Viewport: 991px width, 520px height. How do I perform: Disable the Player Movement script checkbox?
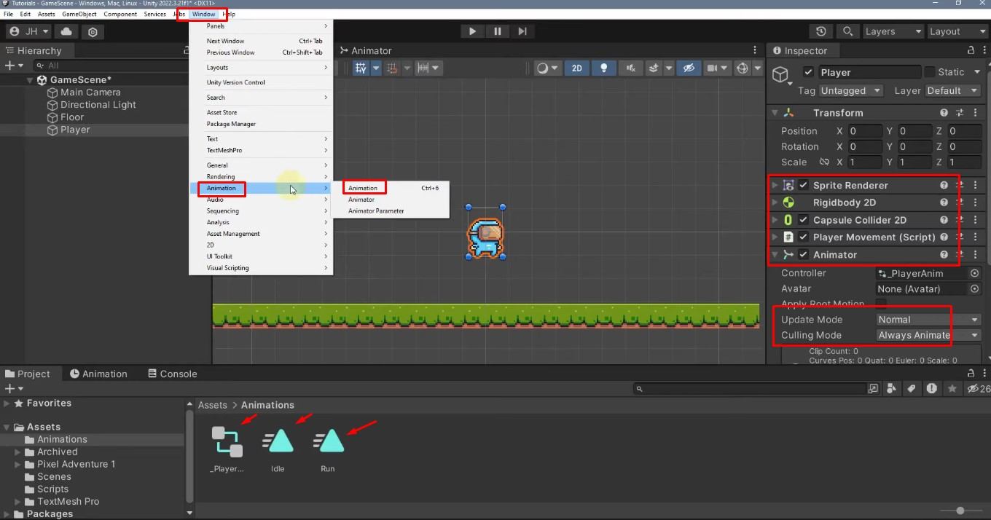803,237
